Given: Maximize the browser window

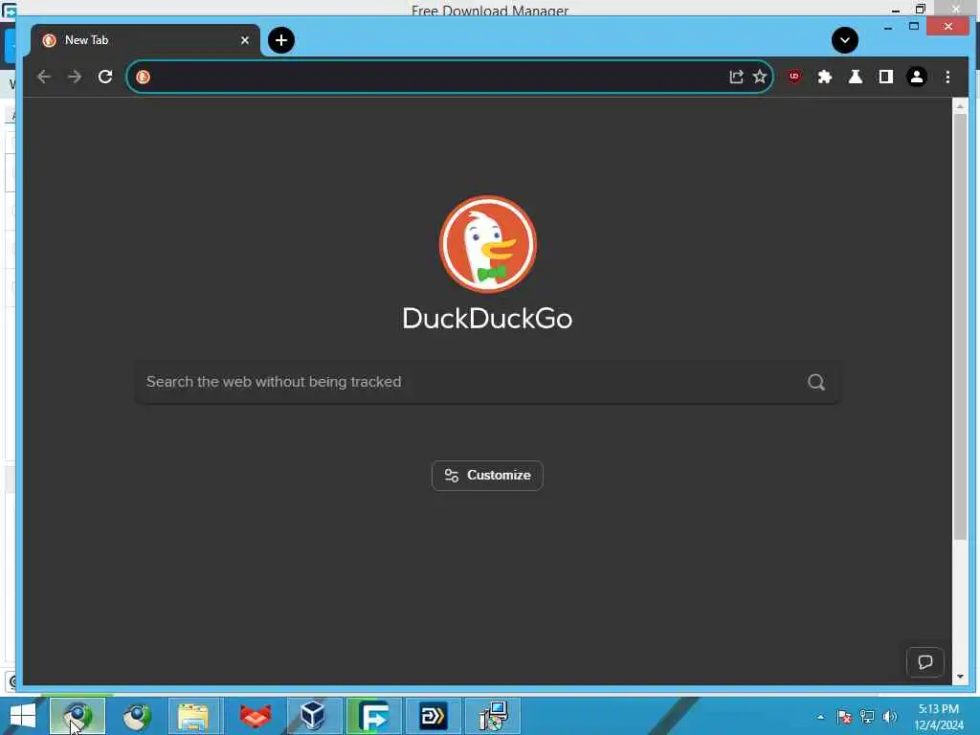Looking at the screenshot, I should click(x=914, y=26).
